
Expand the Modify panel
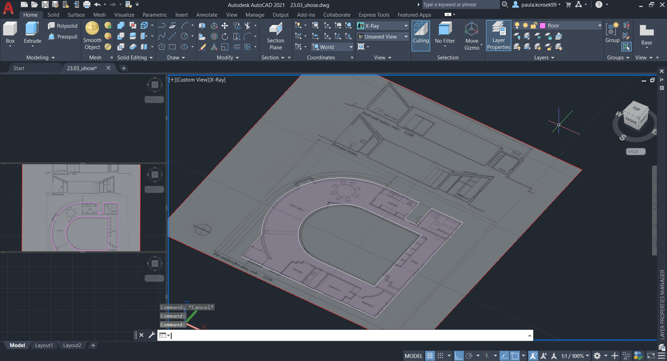click(x=228, y=58)
